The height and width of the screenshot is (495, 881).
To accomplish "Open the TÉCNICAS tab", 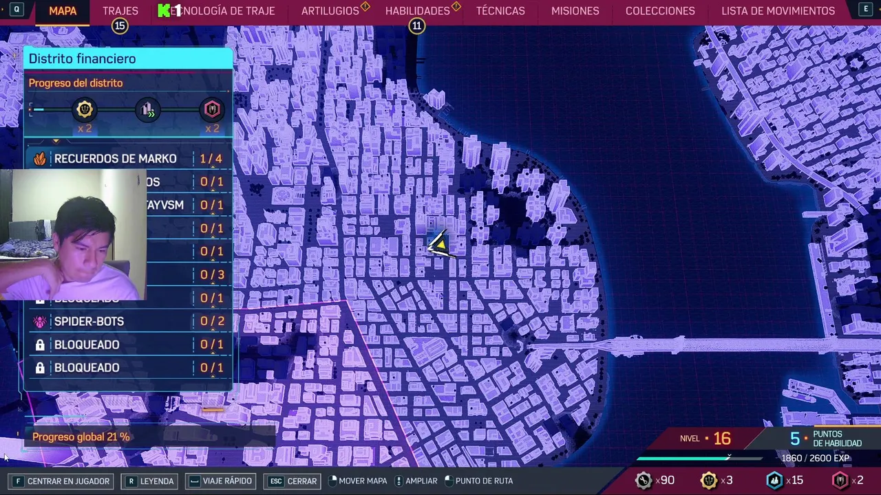I will pos(500,11).
